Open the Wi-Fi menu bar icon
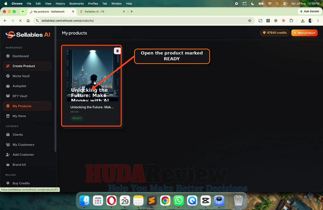The height and width of the screenshot is (210, 323). [270, 3]
